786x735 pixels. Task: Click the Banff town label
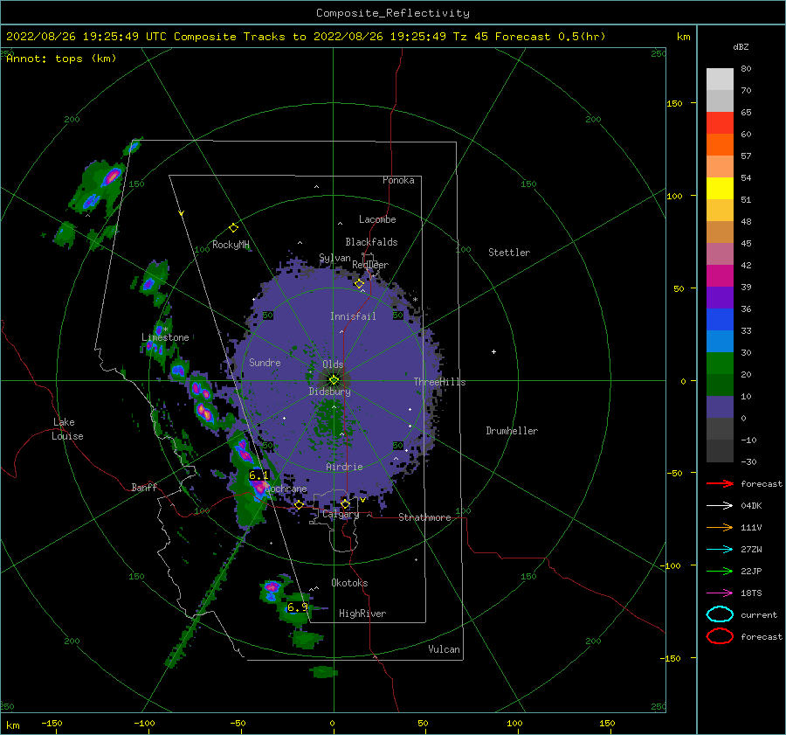(144, 487)
